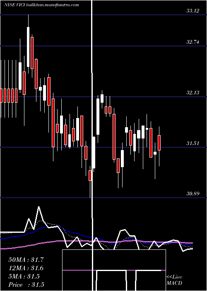This screenshot has width=207, height=291.
Task: Click the 30.89 price level label
Action: click(x=193, y=194)
